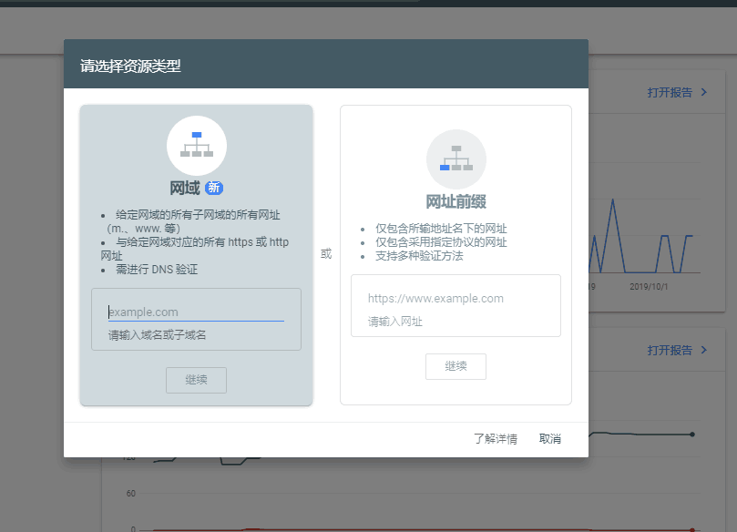737x532 pixels.
Task: Select the 网址前缀 site-structure icon
Action: (456, 160)
